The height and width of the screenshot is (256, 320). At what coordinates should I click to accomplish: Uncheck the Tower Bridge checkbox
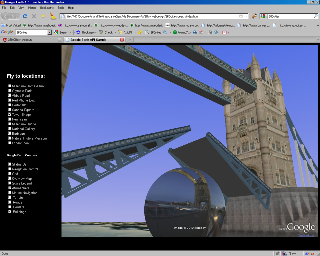pyautogui.click(x=10, y=114)
